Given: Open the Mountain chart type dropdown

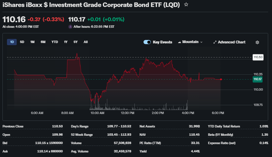Looking at the screenshot, I should tap(190, 42).
